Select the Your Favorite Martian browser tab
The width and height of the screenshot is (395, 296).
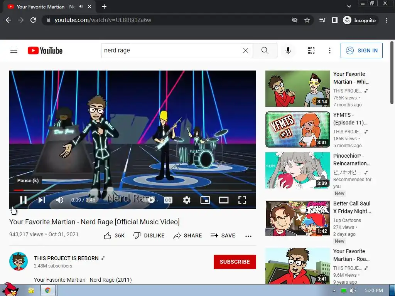[46, 7]
